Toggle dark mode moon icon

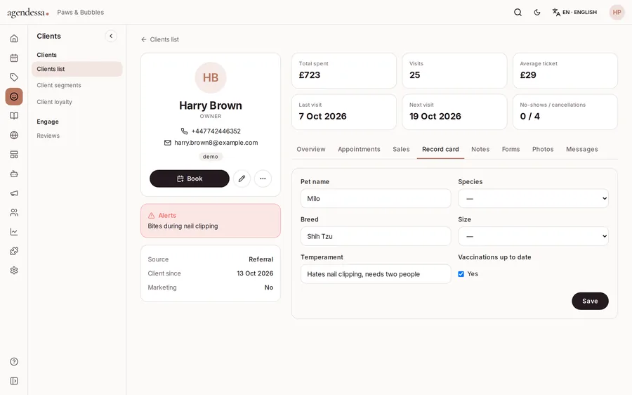click(x=537, y=12)
